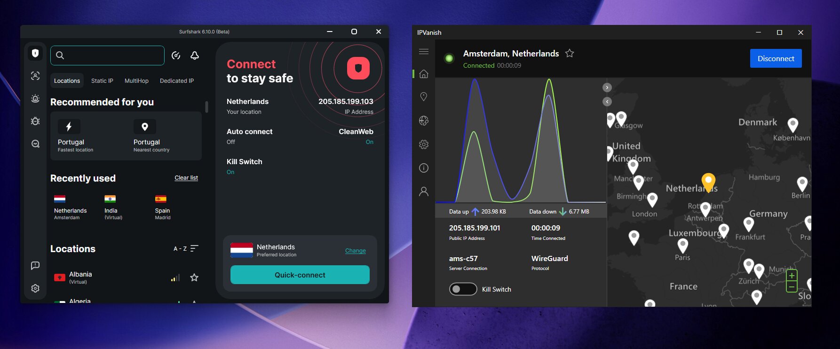Click the Disconnect button in IPVanish
This screenshot has height=349, width=840.
tap(776, 58)
